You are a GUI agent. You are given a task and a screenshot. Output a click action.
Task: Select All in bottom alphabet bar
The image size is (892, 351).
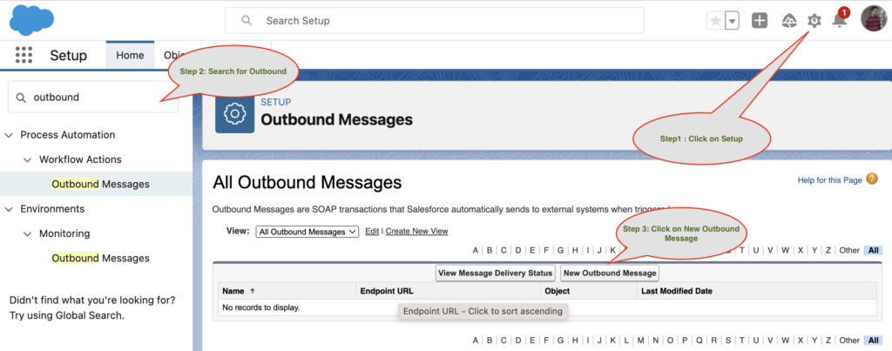click(x=873, y=341)
